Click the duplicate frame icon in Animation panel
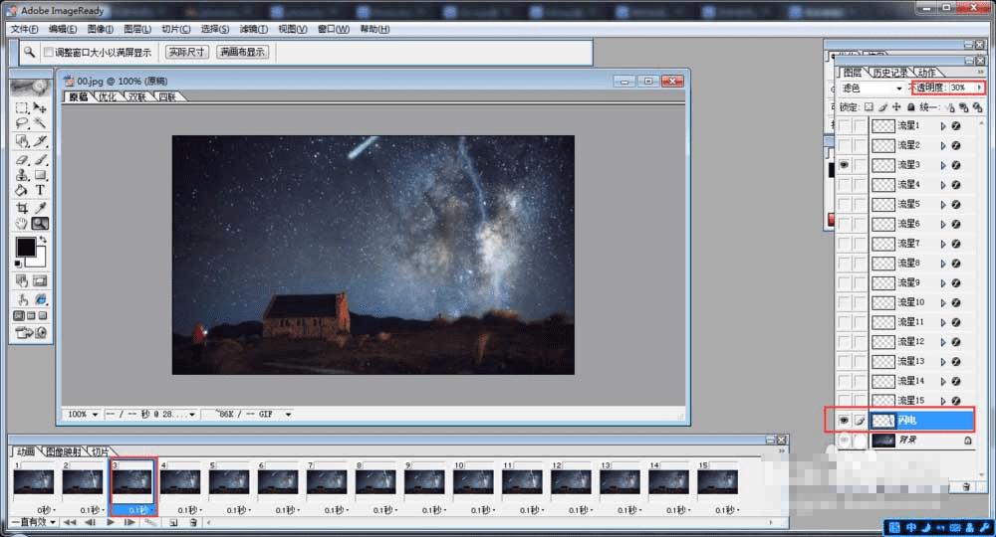The height and width of the screenshot is (537, 996). 173,522
